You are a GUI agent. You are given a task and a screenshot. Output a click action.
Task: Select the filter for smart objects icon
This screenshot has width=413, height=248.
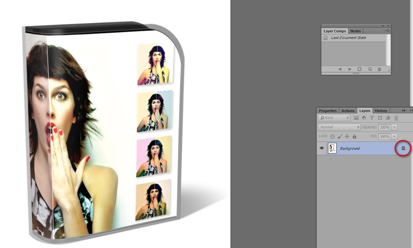click(388, 118)
